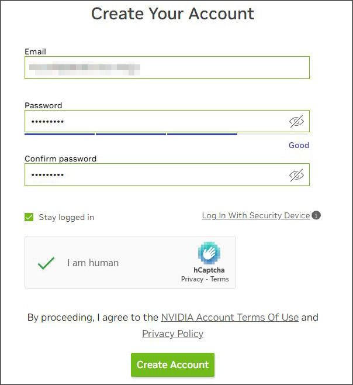Focus the Email input field
The image size is (353, 385).
(x=167, y=68)
